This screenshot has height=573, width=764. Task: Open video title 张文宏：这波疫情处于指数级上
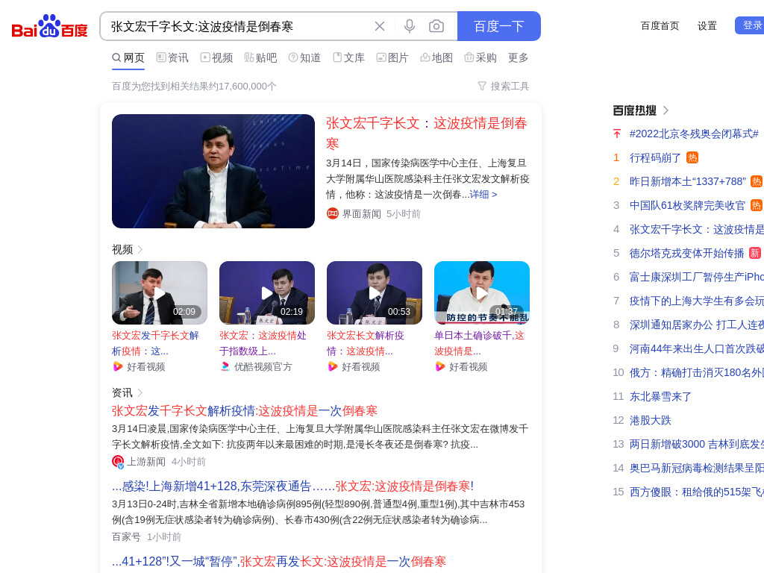point(263,343)
